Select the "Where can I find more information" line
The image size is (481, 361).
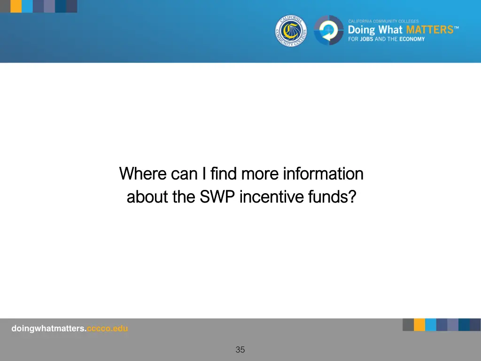241,174
